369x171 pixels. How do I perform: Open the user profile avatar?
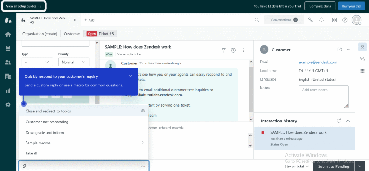(x=356, y=20)
